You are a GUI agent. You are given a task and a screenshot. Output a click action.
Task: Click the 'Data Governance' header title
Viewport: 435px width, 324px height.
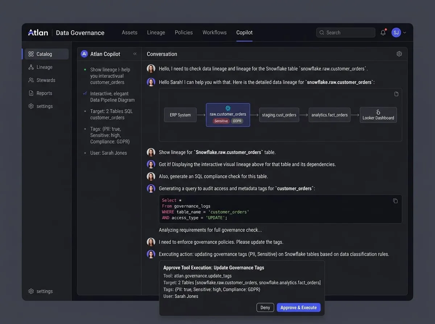tap(80, 33)
